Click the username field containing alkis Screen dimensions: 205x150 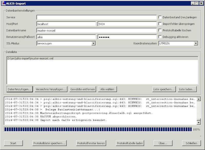click(x=66, y=37)
